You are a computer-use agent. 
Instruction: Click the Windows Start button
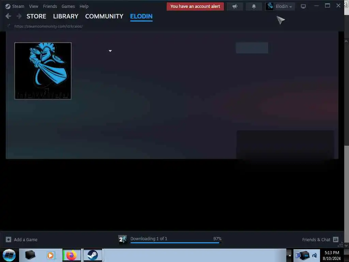[9, 255]
